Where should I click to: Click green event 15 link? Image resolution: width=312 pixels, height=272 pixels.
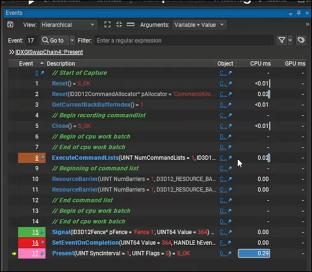35,232
